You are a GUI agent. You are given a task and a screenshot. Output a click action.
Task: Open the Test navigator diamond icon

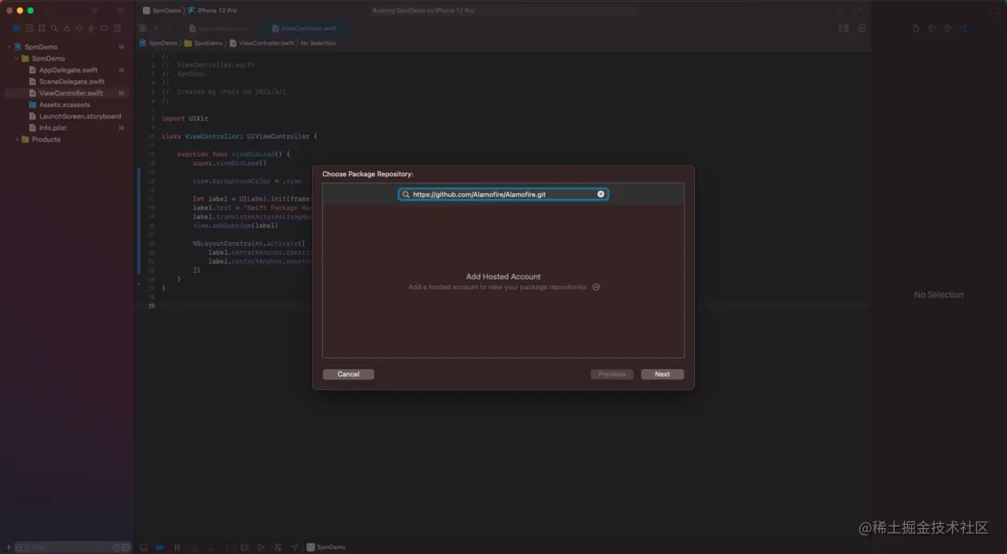[81, 28]
